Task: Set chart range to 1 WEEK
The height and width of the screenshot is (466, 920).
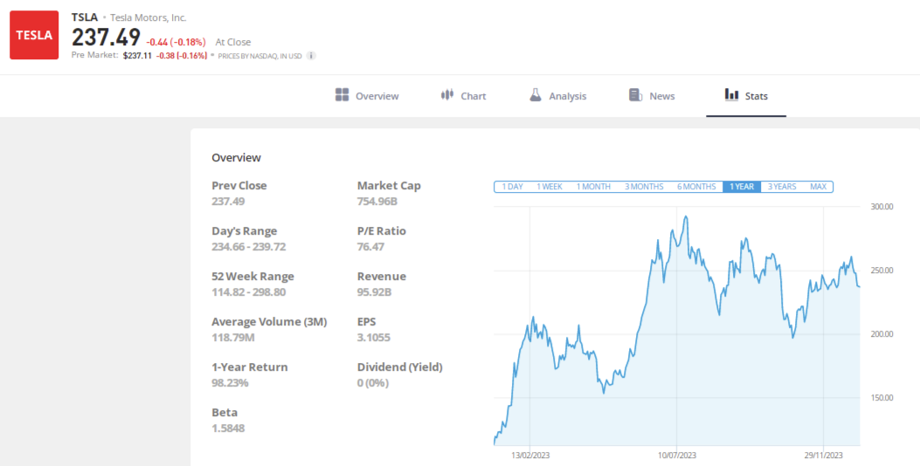Action: (x=550, y=187)
